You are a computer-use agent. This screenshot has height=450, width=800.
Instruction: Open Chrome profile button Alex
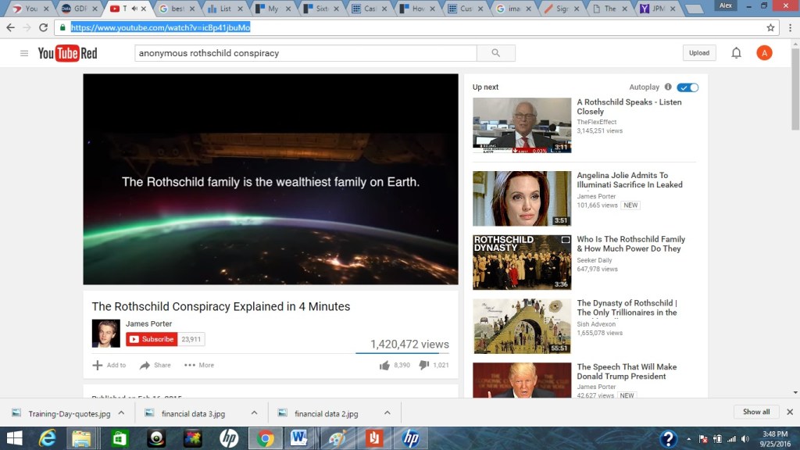(726, 5)
